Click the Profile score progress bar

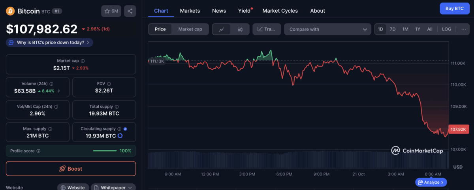[105, 151]
